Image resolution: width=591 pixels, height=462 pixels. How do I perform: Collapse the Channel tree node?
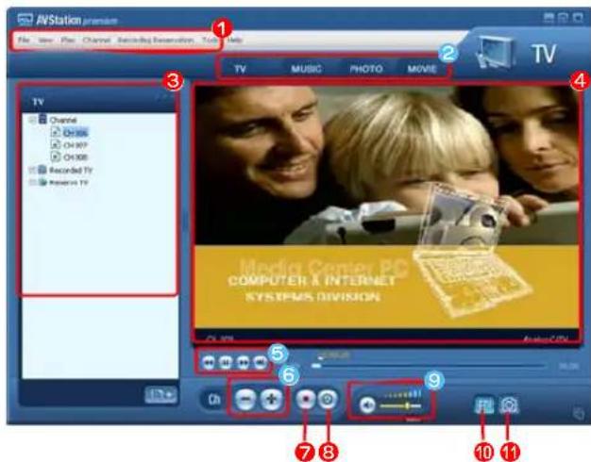tap(32, 120)
